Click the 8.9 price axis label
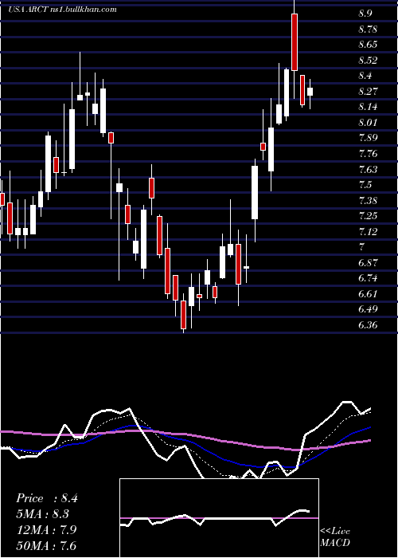The image size is (398, 558). tap(365, 14)
